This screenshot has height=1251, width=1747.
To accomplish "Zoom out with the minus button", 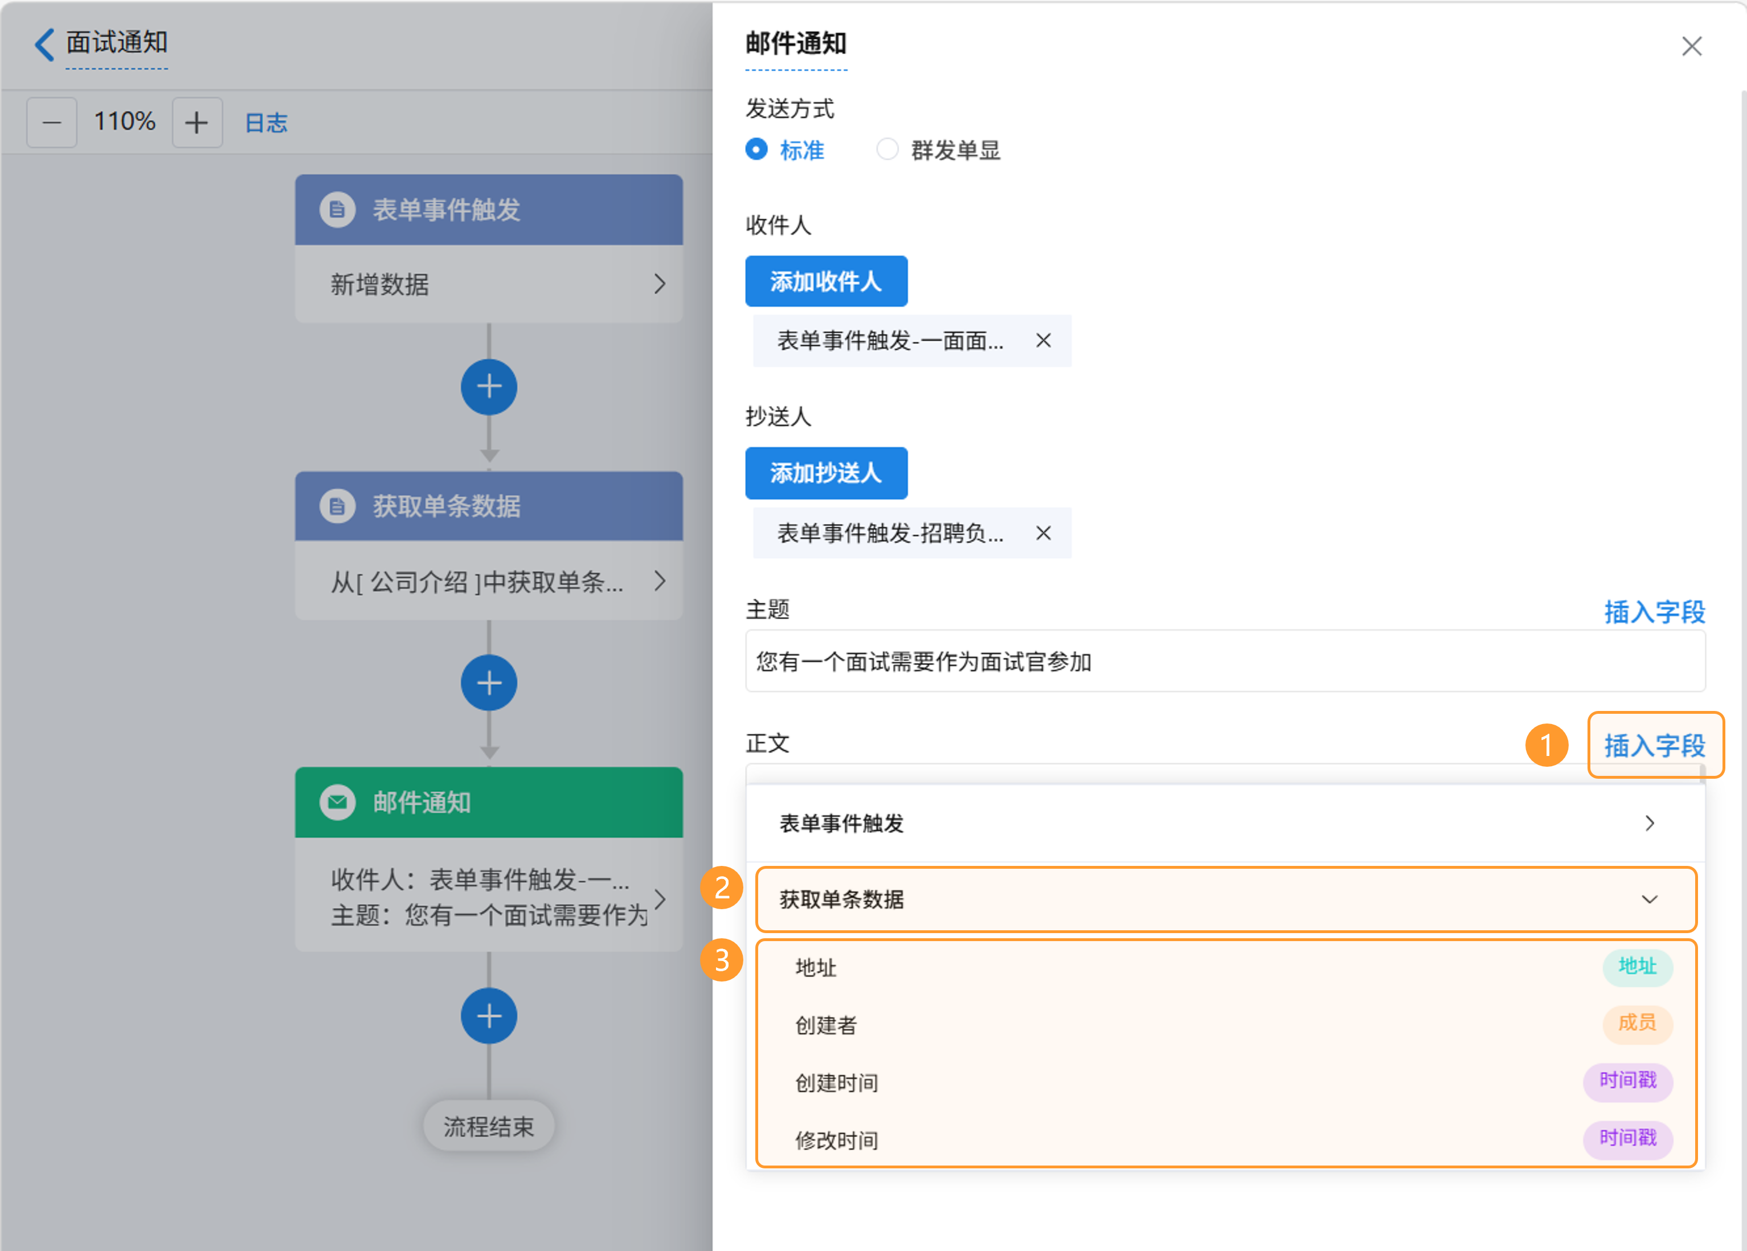I will tap(52, 122).
